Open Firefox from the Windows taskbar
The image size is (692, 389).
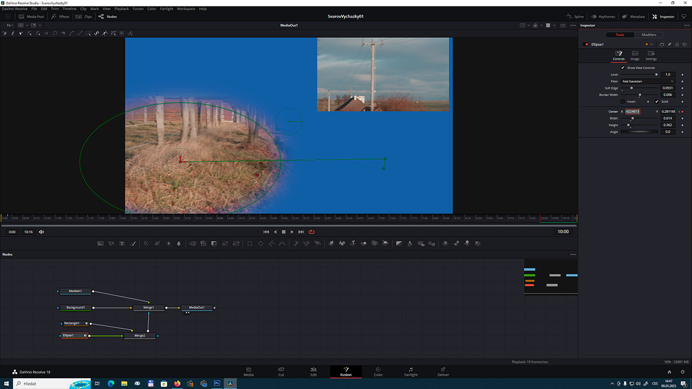point(178,383)
